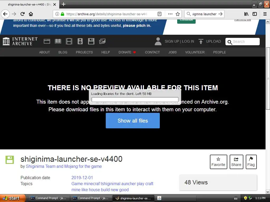
Task: Open page actions three-dot menu
Action: coord(170,14)
